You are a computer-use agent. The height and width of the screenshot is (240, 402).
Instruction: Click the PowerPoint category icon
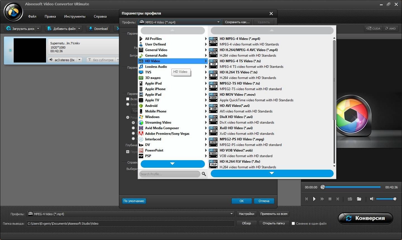point(141,150)
